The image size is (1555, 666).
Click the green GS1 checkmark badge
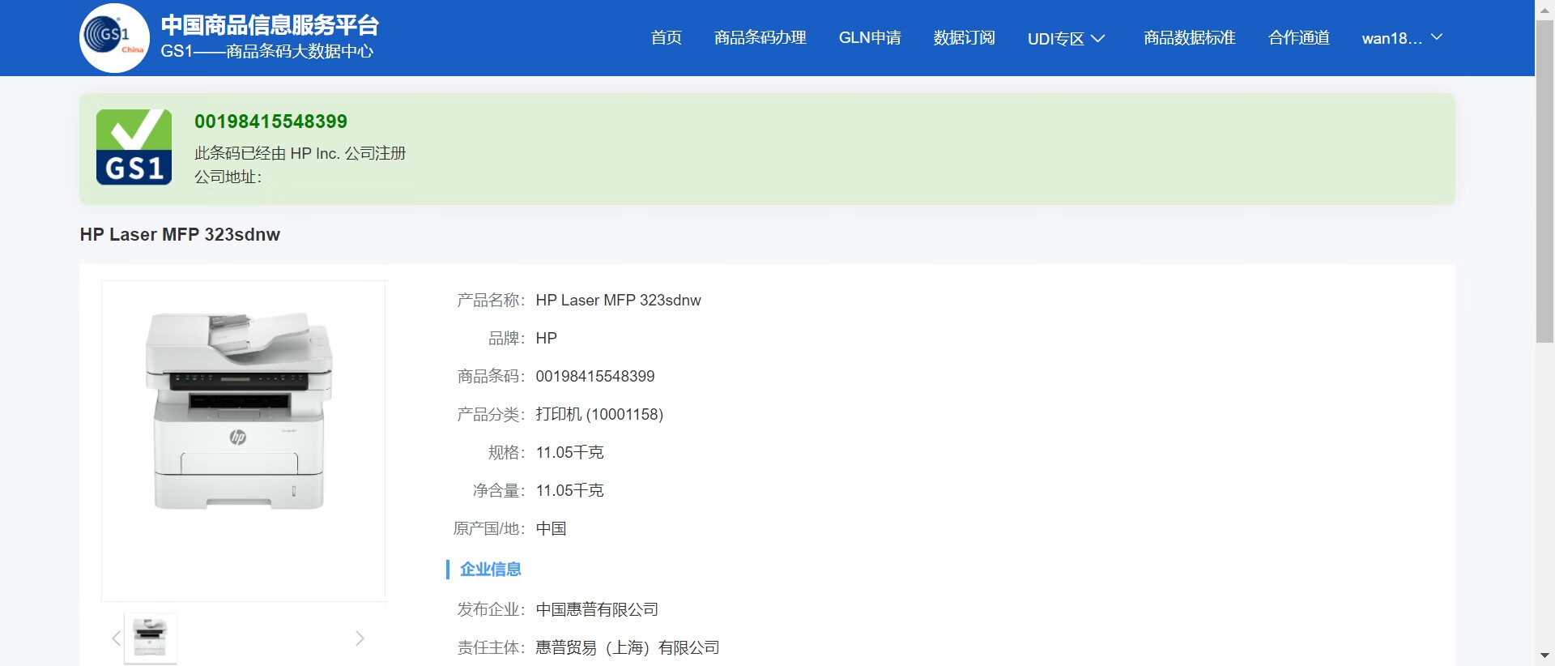pos(134,147)
